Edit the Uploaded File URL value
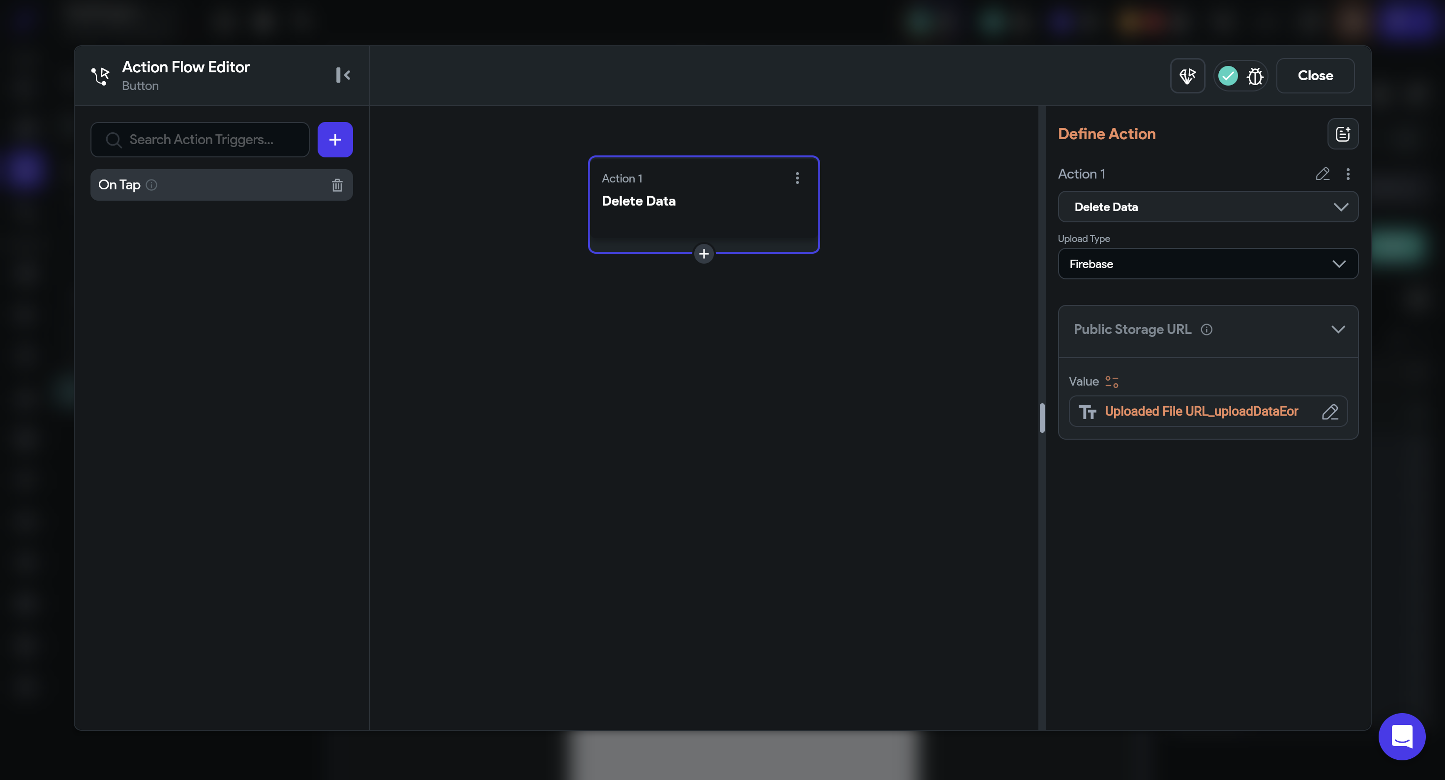The width and height of the screenshot is (1445, 780). pos(1329,412)
